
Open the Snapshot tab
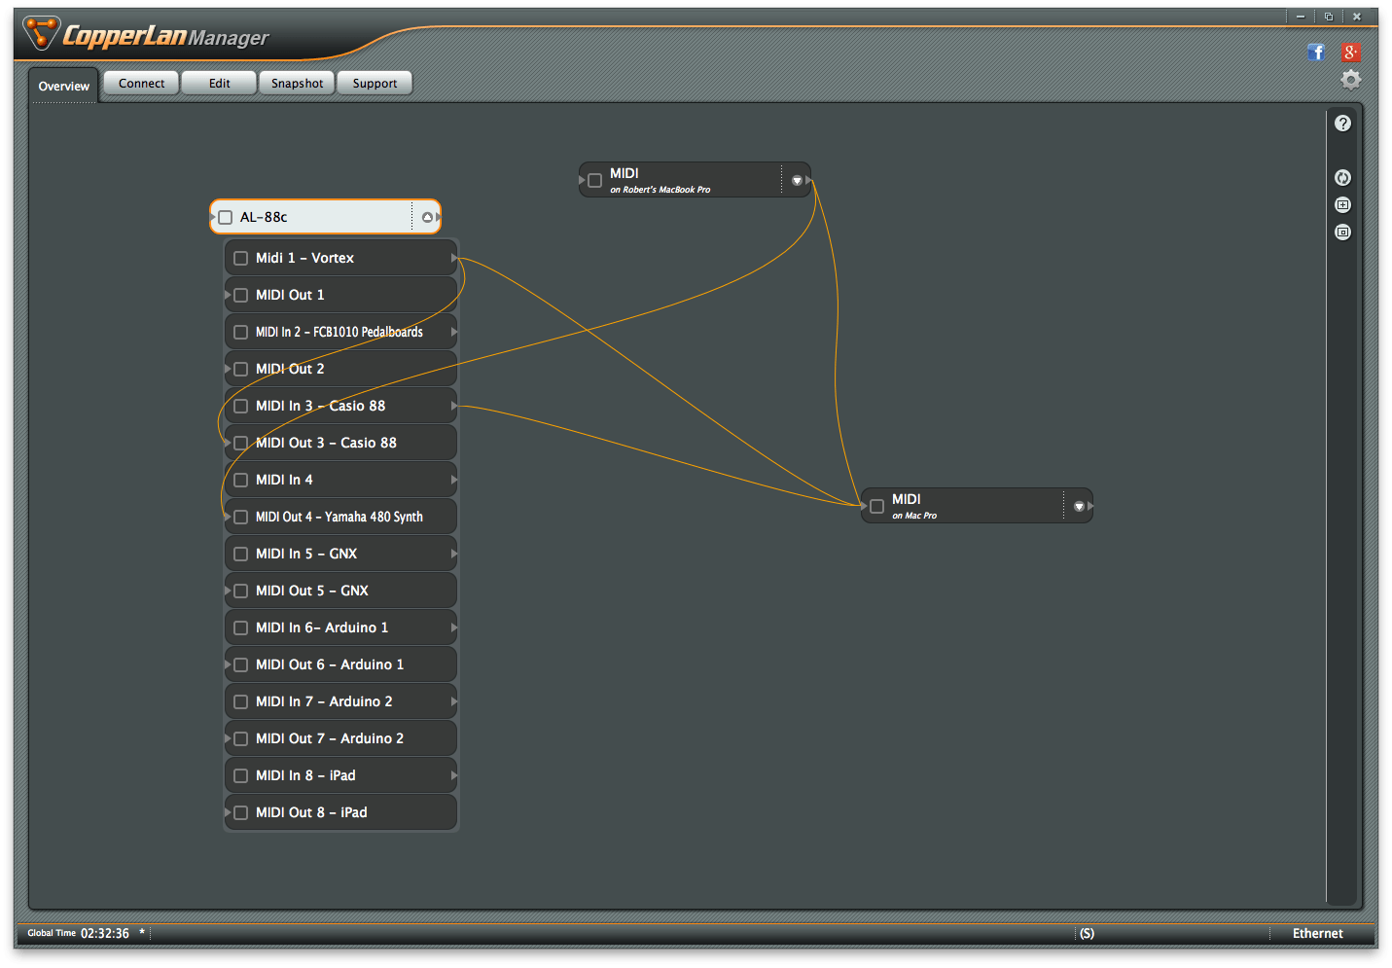pos(297,84)
